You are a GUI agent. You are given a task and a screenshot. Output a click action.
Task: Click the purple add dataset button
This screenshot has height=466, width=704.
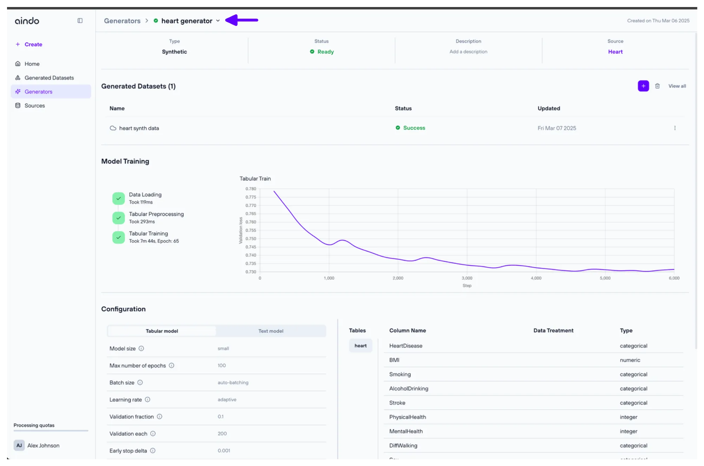(643, 86)
